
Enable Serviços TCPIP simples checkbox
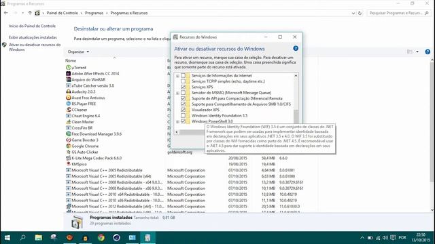point(183,81)
